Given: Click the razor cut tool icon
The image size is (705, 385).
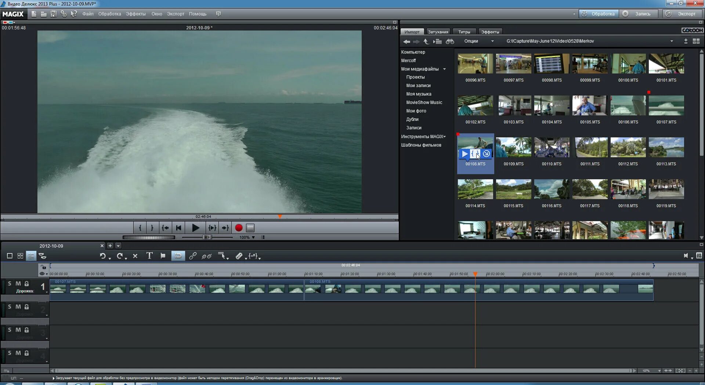Looking at the screenshot, I should (239, 256).
